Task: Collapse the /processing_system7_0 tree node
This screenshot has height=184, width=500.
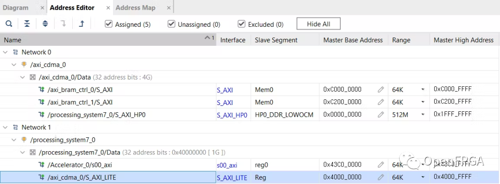Action: [x=14, y=140]
